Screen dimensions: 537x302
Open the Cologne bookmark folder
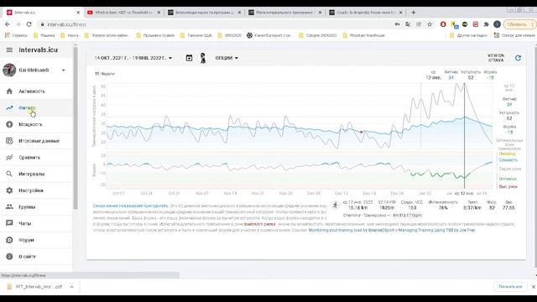point(318,35)
